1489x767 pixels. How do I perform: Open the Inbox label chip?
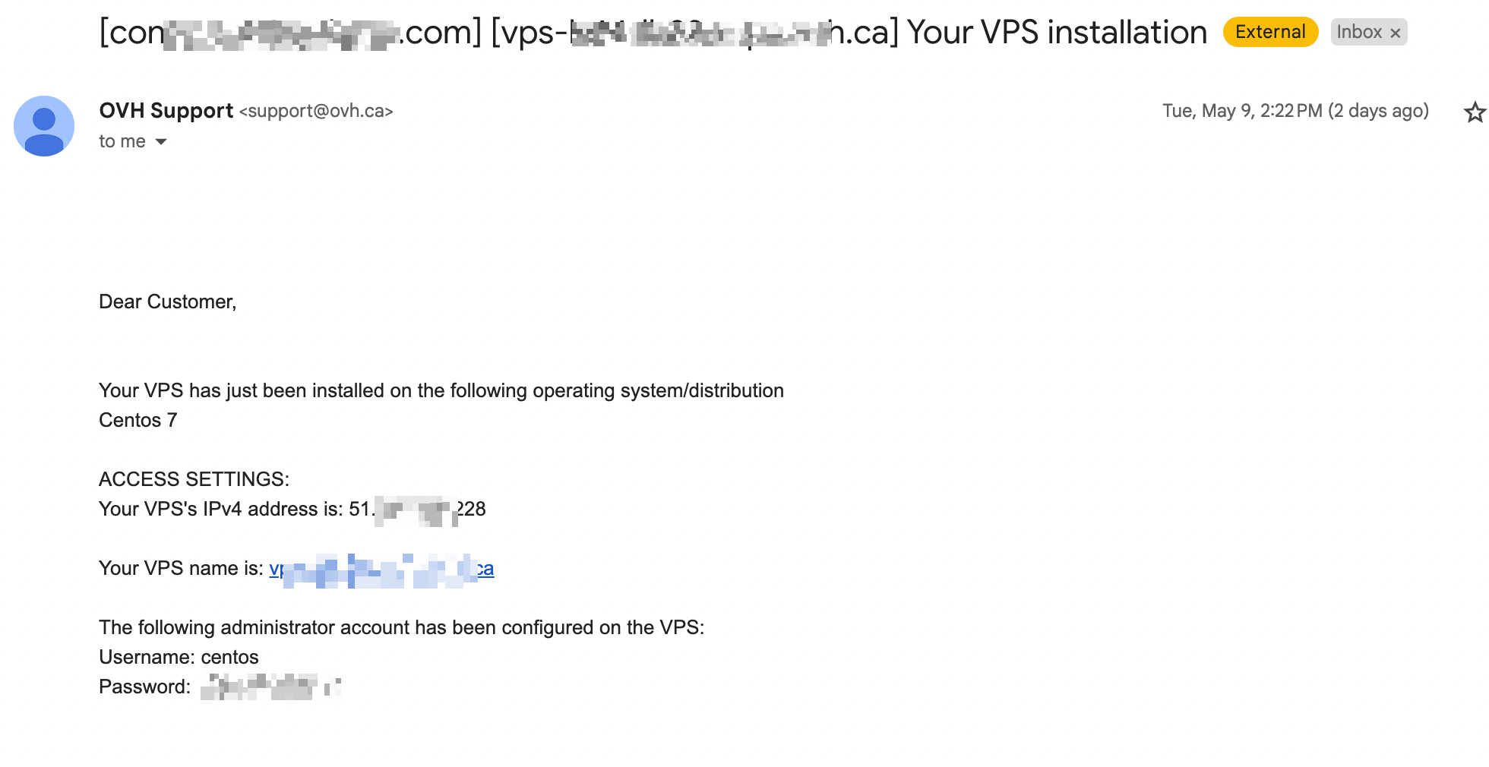[1359, 32]
